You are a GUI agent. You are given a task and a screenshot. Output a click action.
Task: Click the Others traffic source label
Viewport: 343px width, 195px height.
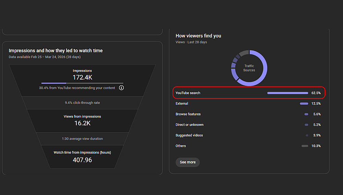tap(181, 146)
